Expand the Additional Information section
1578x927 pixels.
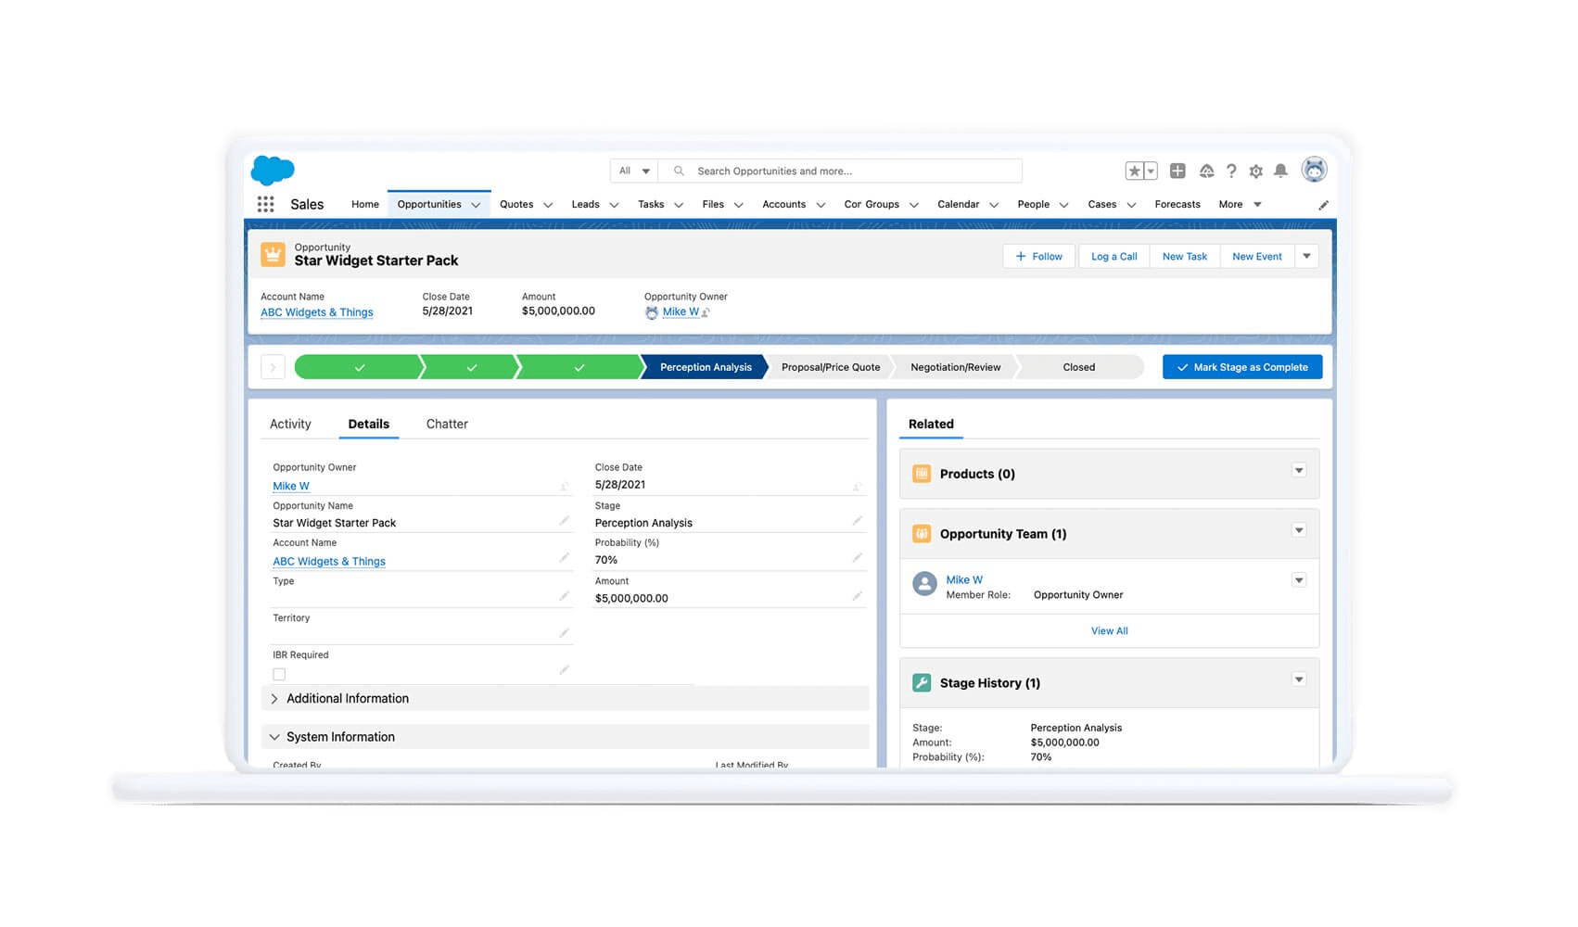[x=565, y=698]
